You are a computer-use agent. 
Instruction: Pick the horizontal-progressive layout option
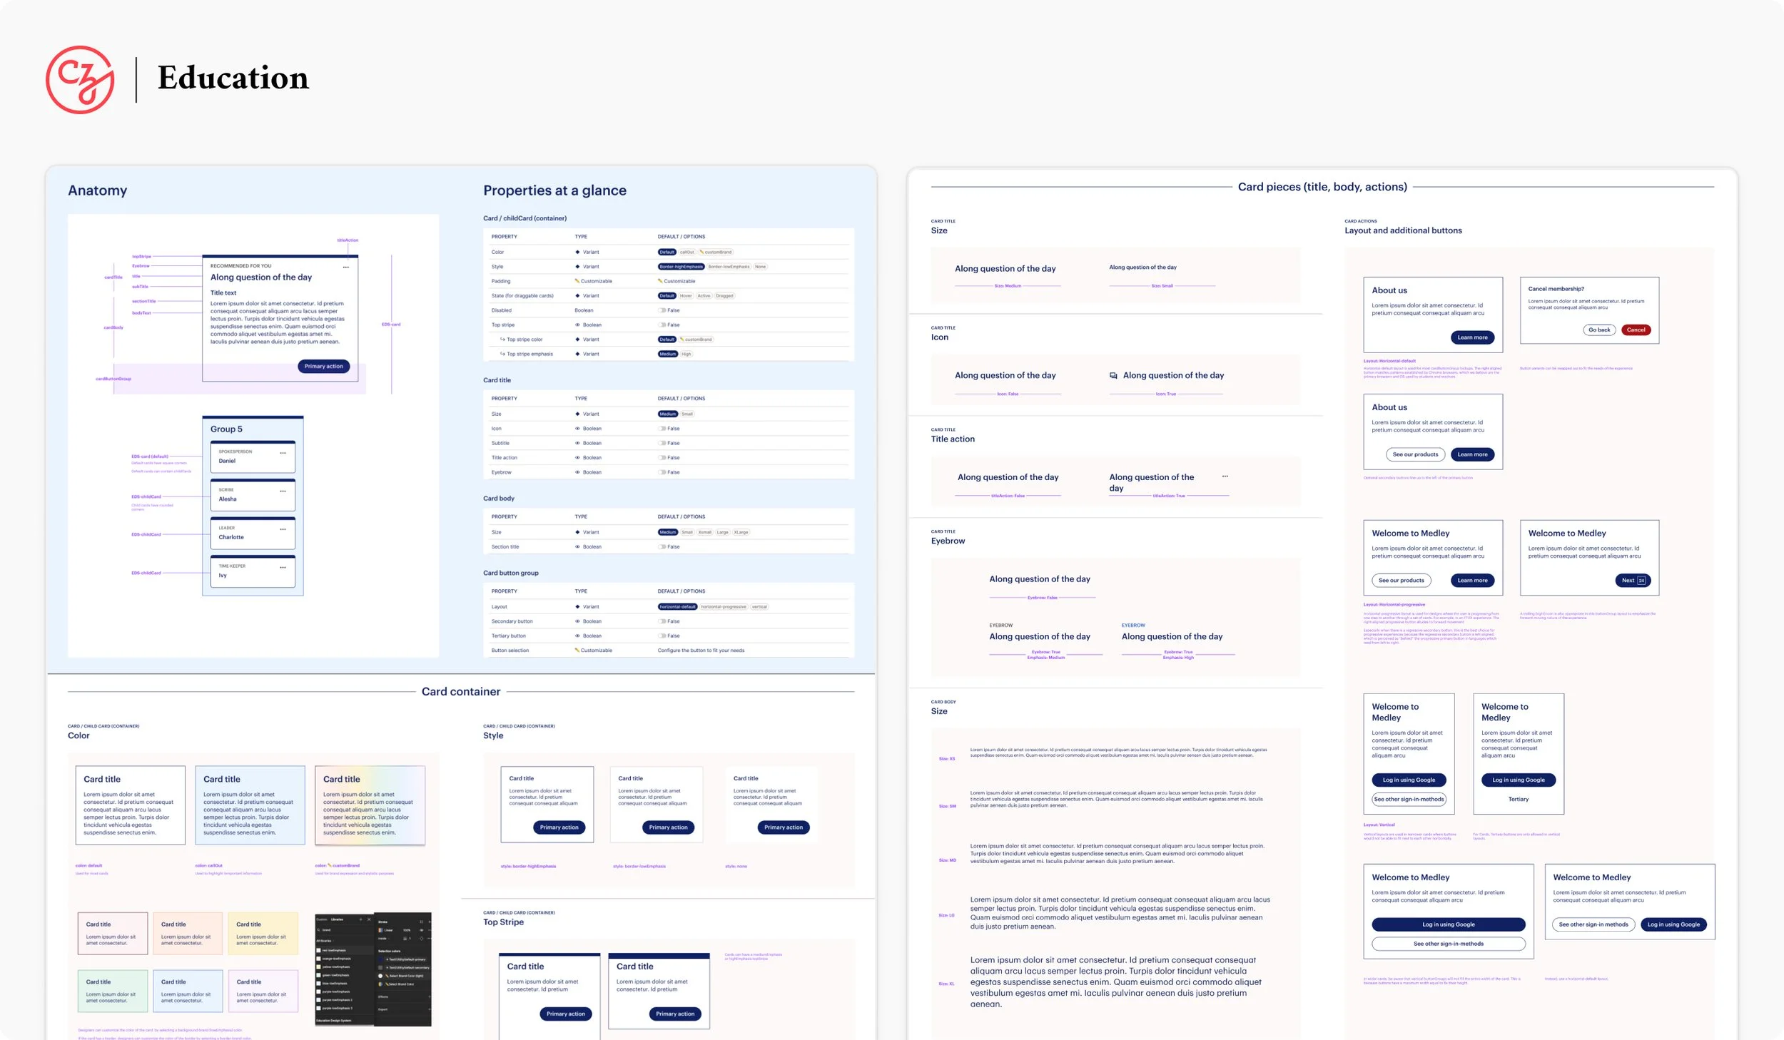pyautogui.click(x=723, y=607)
